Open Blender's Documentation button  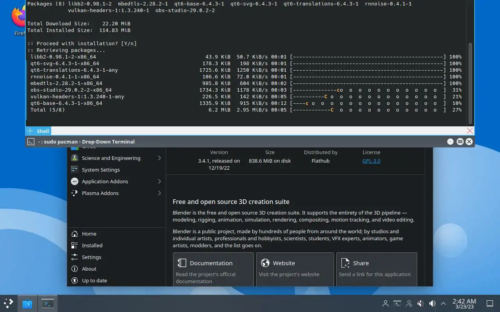click(x=213, y=269)
